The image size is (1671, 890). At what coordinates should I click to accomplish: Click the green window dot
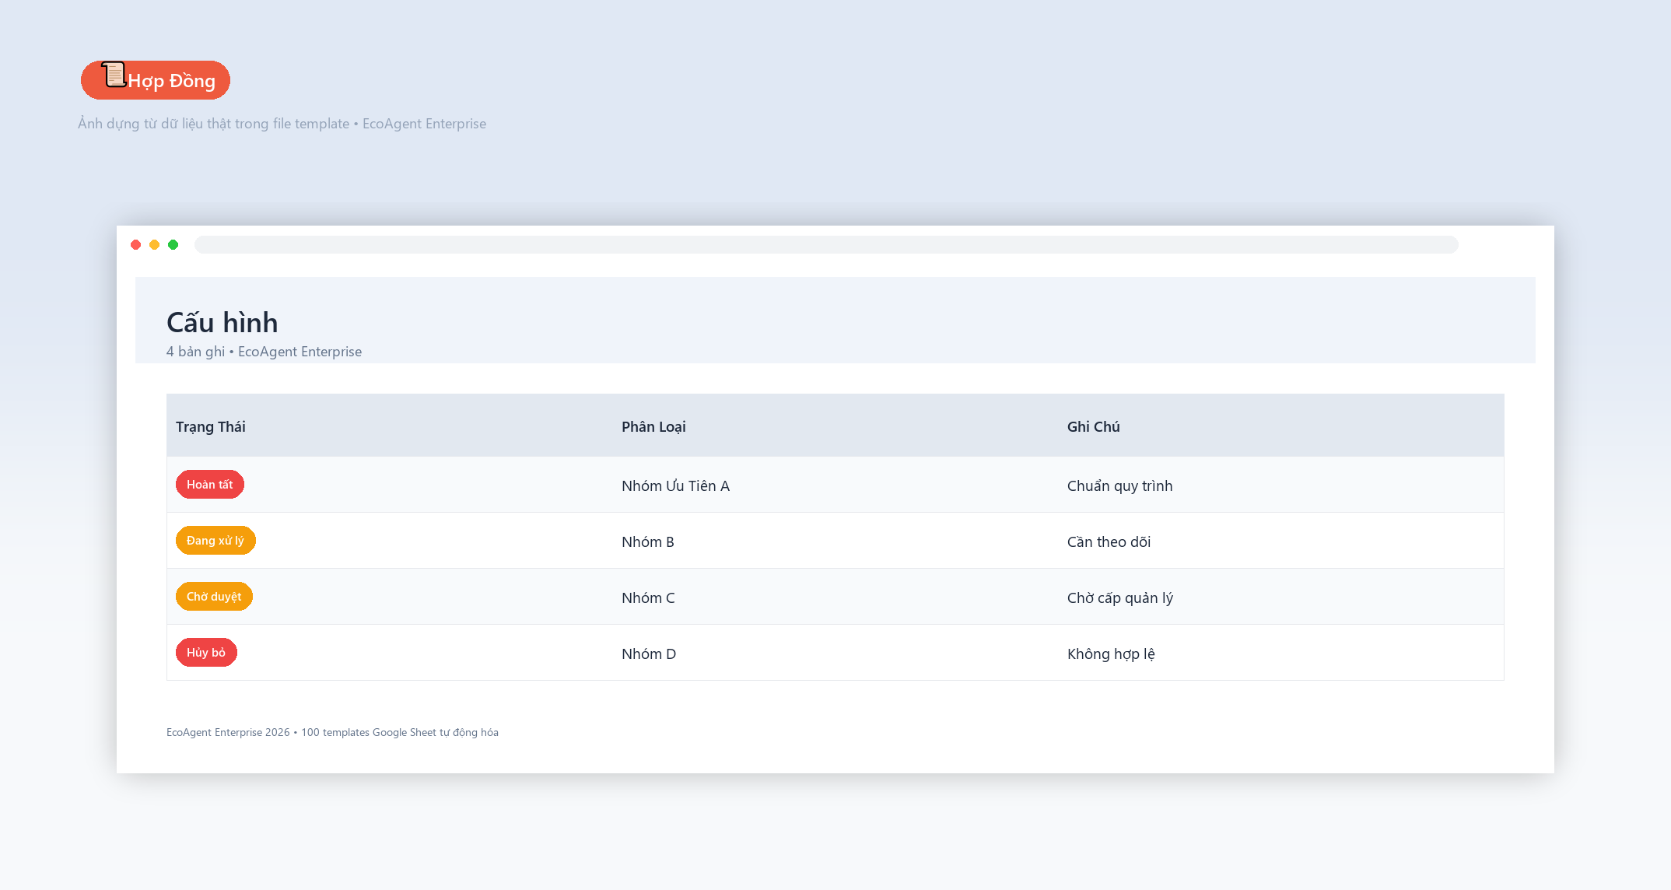click(x=173, y=245)
